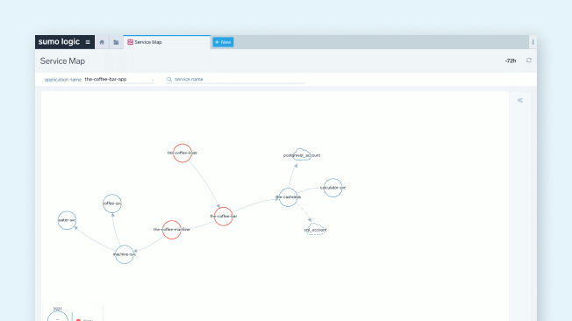Open the vertical dots menu at top right
The image size is (572, 321).
coord(533,42)
